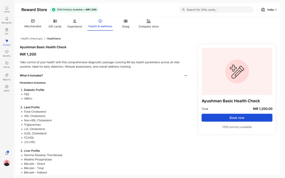Open Benefits heart icon in sidebar
Image resolution: width=285 pixels, height=178 pixels.
tap(7, 52)
